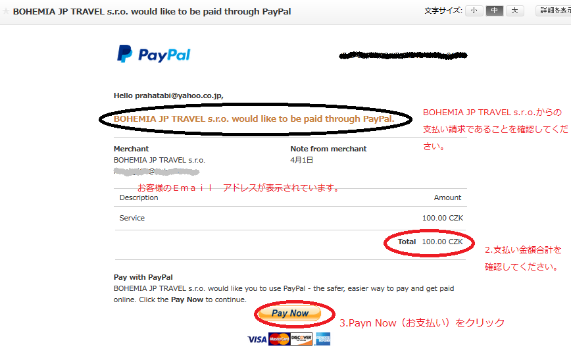Click the Discover card icon
This screenshot has width=571, height=364.
301,339
